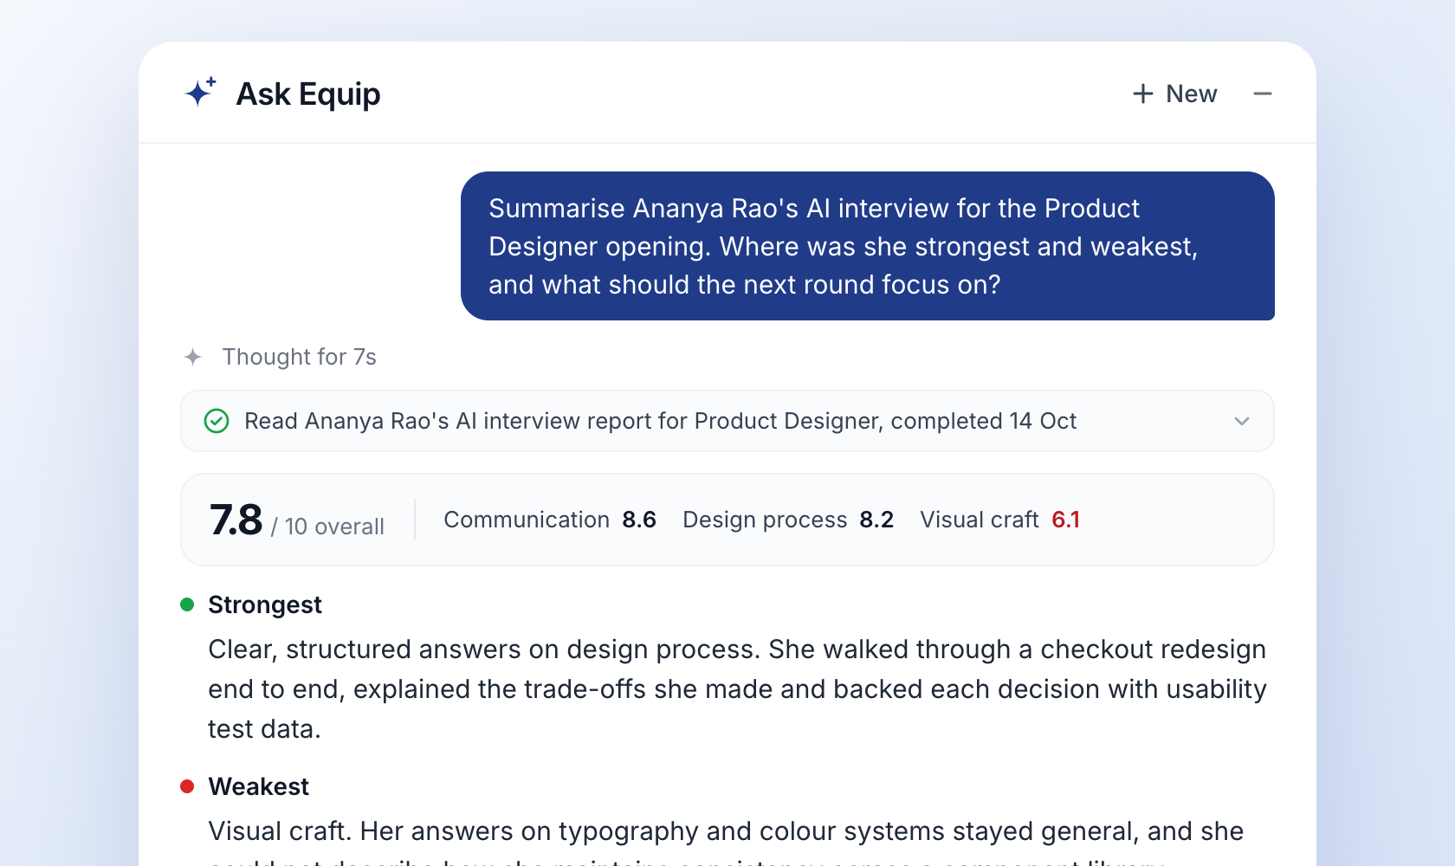Click the green check icon beside Read report
Image resolution: width=1455 pixels, height=866 pixels.
(x=217, y=421)
